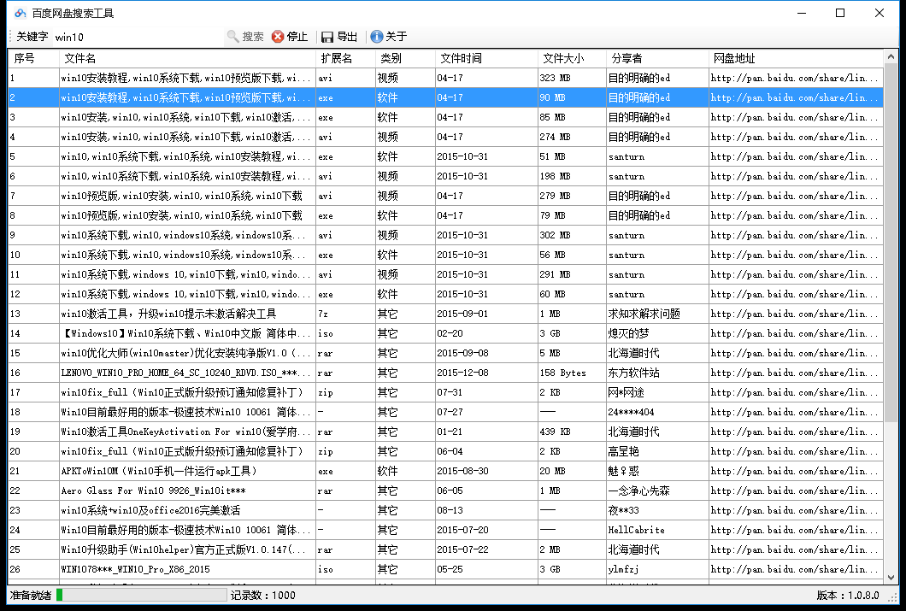Viewport: 906px width, 611px height.
Task: Click 版本：1.0.8.0 in the status bar
Action: [x=848, y=595]
